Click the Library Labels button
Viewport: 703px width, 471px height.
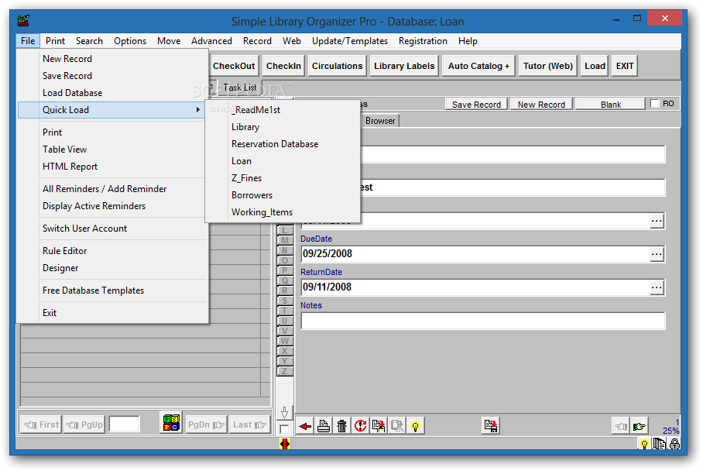404,66
